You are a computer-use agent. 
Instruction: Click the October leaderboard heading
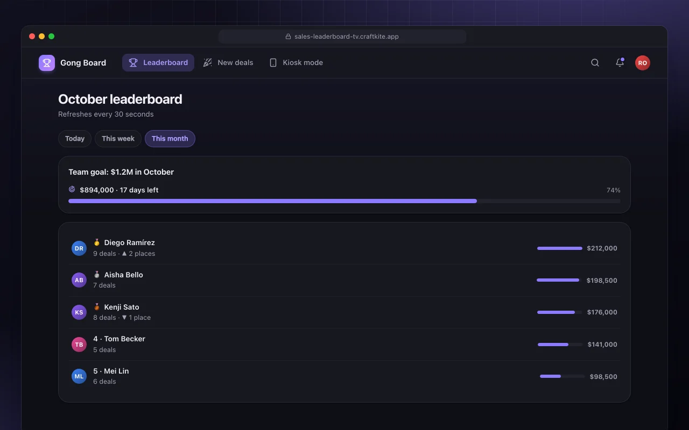coord(120,99)
